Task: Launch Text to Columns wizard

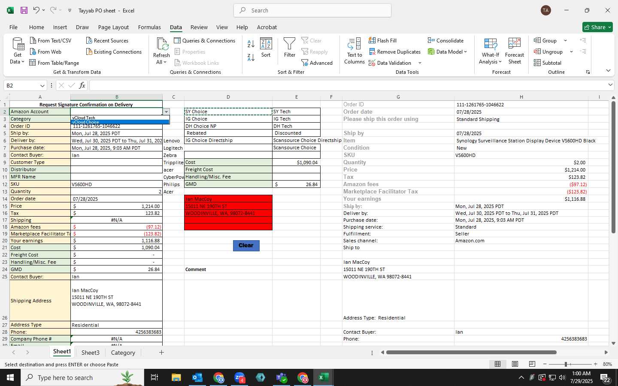Action: pyautogui.click(x=354, y=51)
